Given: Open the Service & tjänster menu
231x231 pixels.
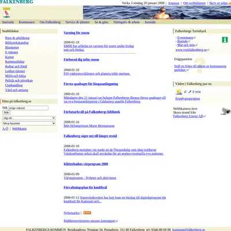Looking at the screenshot, I should (x=77, y=22).
